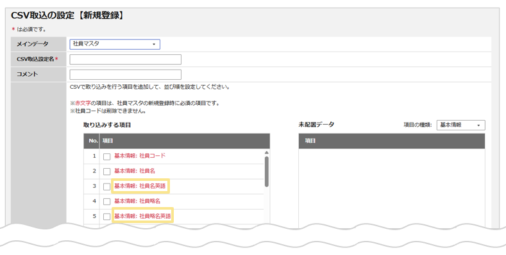Click the 基本情報: 社員略名 item in row 4
The height and width of the screenshot is (255, 506).
[x=137, y=201]
